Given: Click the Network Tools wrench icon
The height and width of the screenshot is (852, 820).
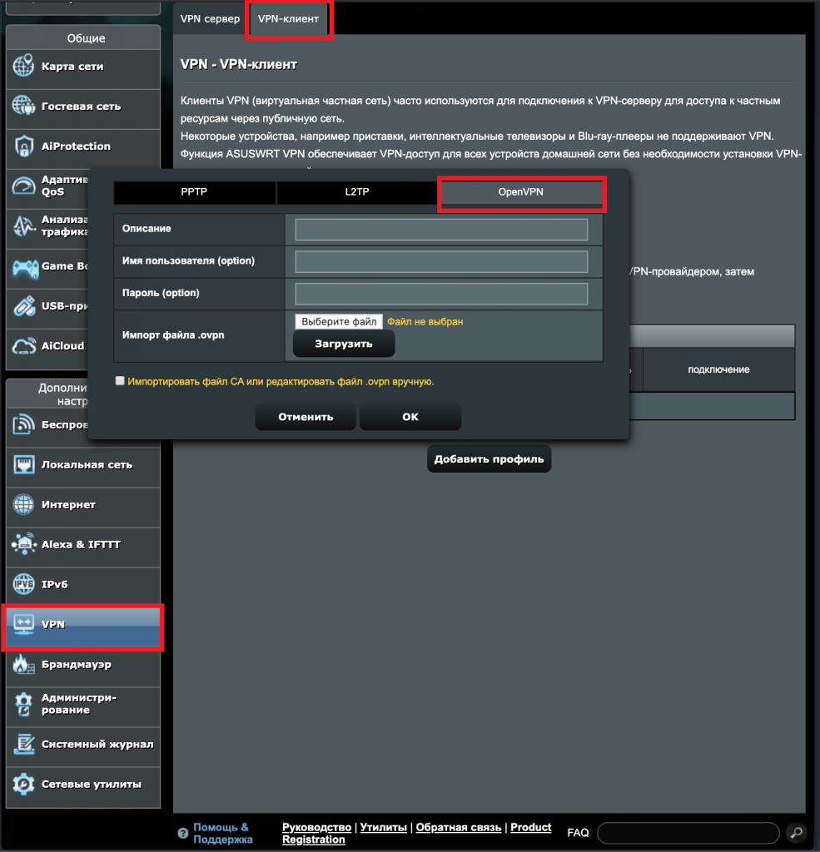Looking at the screenshot, I should click(x=23, y=785).
